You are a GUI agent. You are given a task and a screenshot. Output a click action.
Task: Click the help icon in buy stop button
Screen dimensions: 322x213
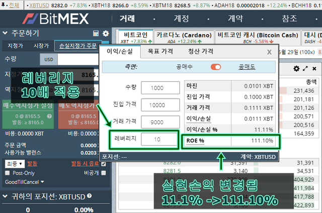coord(49,116)
